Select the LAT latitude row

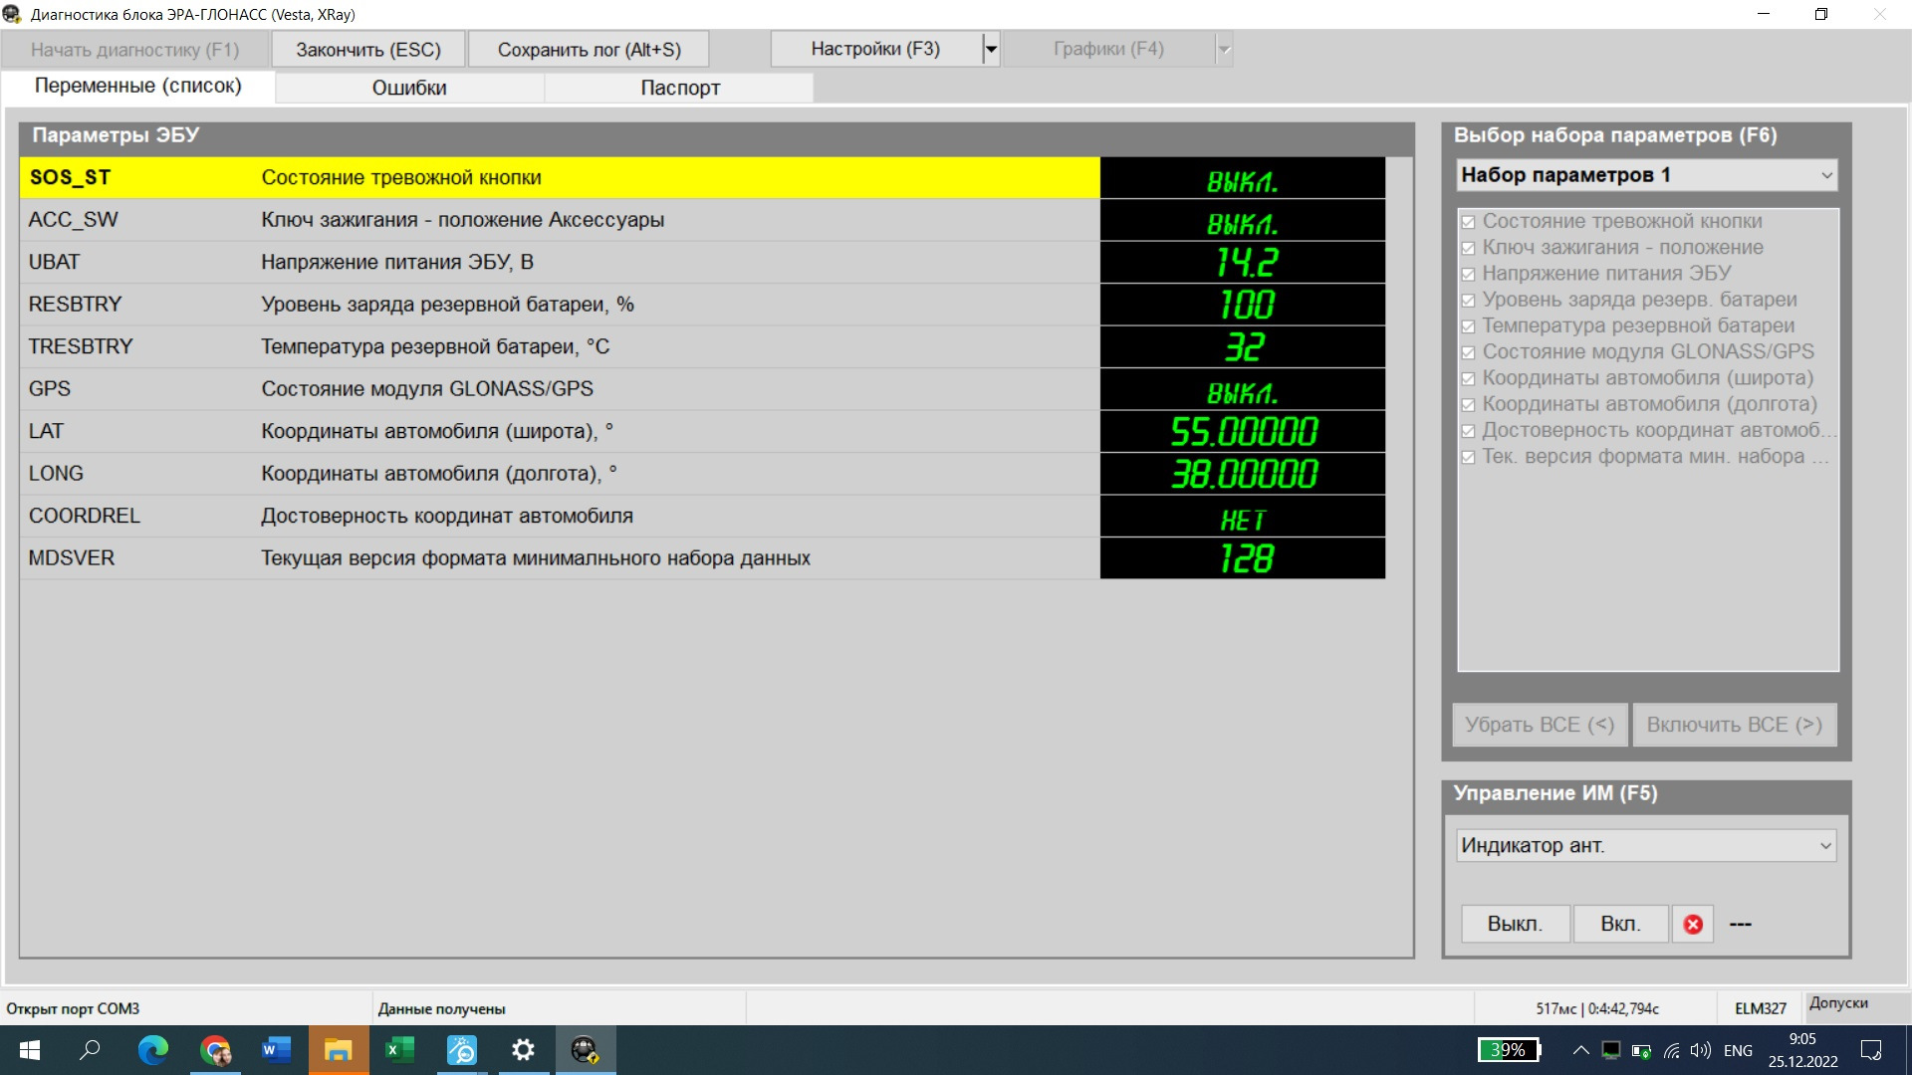pos(702,431)
